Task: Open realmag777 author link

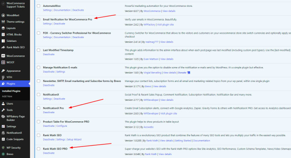Action: [x=152, y=42]
